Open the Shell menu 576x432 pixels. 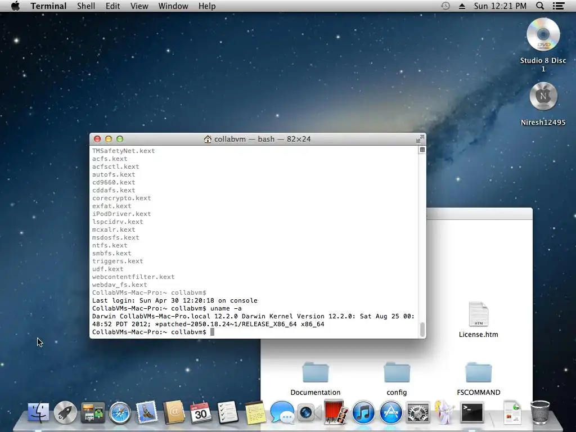tap(86, 6)
